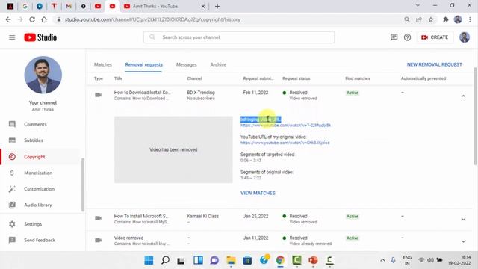Click the Active badge in Feb 11 row
Viewport: 478px width, 269px height.
click(x=353, y=93)
